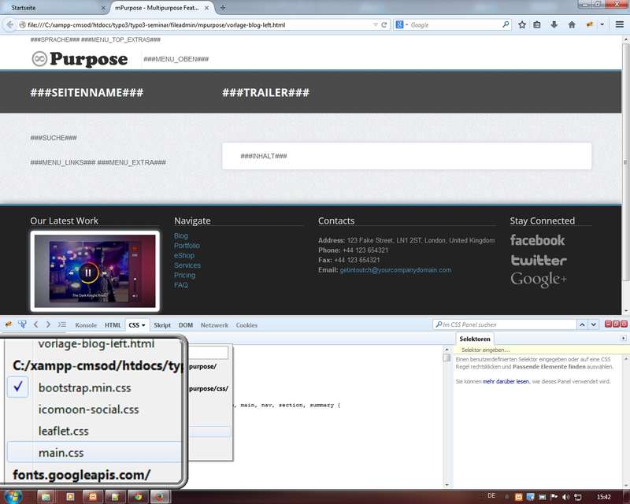Switch to the Netzwerk tab in Firebug
The height and width of the screenshot is (504, 630).
pyautogui.click(x=214, y=324)
